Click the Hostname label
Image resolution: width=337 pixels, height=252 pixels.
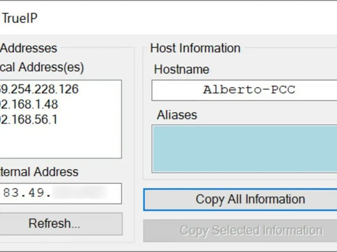tap(182, 69)
